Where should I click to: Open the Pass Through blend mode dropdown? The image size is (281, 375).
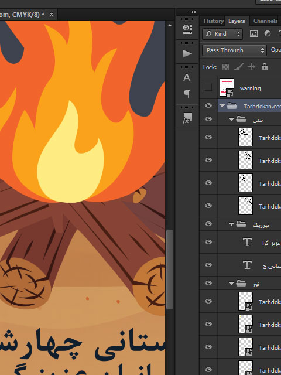[x=234, y=50]
